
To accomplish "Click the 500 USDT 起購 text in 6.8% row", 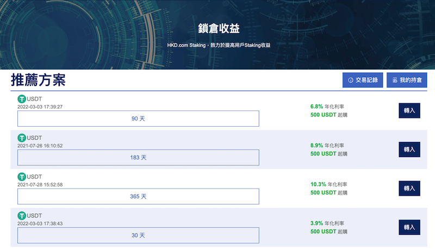I will coord(329,115).
